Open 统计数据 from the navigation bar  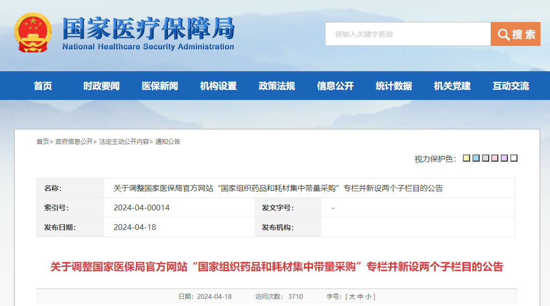pos(393,86)
